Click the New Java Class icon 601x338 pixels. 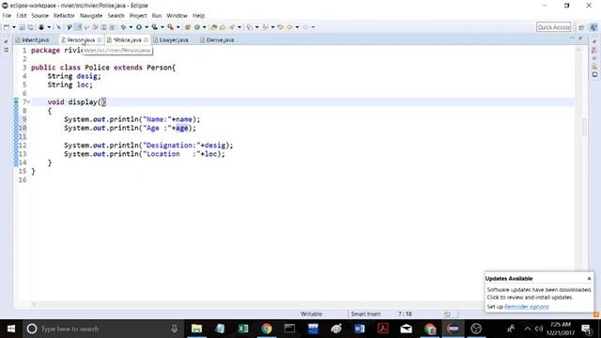tap(196, 27)
